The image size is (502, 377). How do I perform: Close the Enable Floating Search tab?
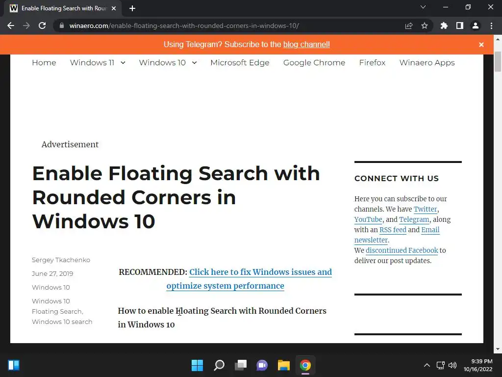click(114, 8)
